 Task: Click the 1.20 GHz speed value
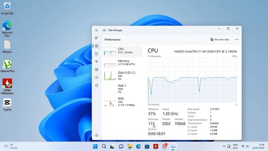tap(170, 114)
